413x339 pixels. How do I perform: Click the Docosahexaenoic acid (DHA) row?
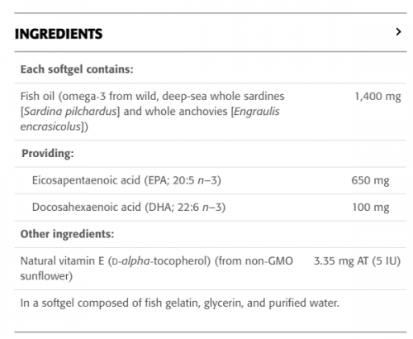(x=211, y=208)
